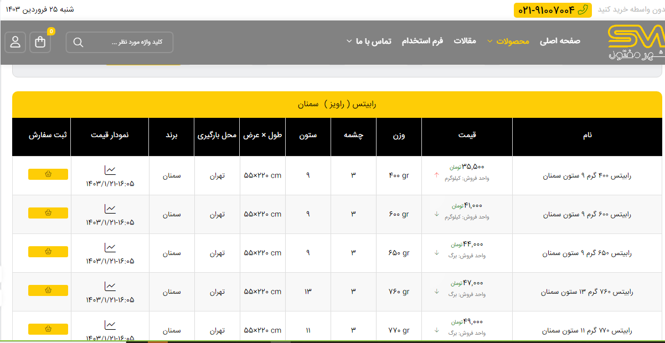Open price chart for رابیتس 400 گرم
The height and width of the screenshot is (343, 665).
[x=110, y=170]
